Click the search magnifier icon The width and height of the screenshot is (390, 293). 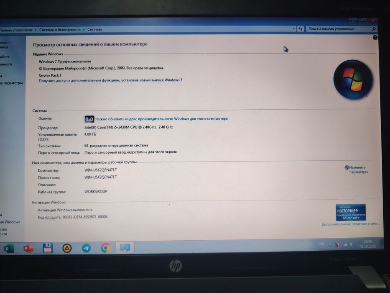click(374, 29)
